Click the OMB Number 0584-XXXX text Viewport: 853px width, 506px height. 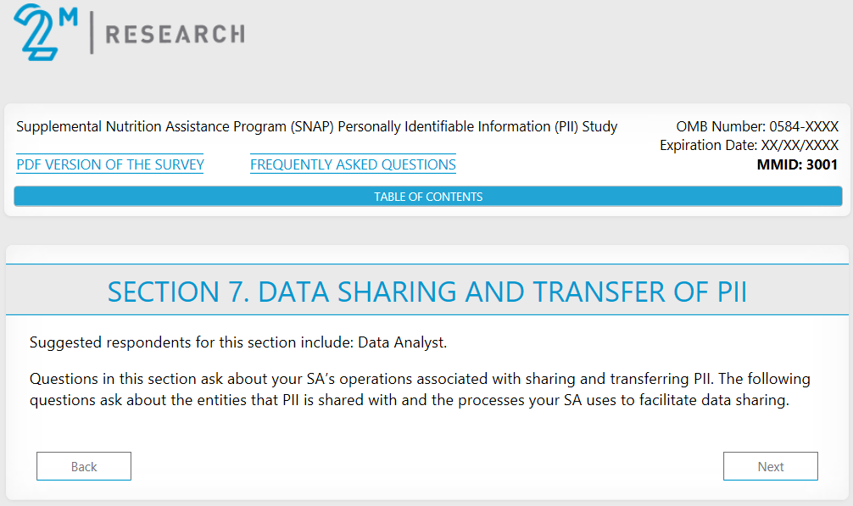(x=756, y=127)
